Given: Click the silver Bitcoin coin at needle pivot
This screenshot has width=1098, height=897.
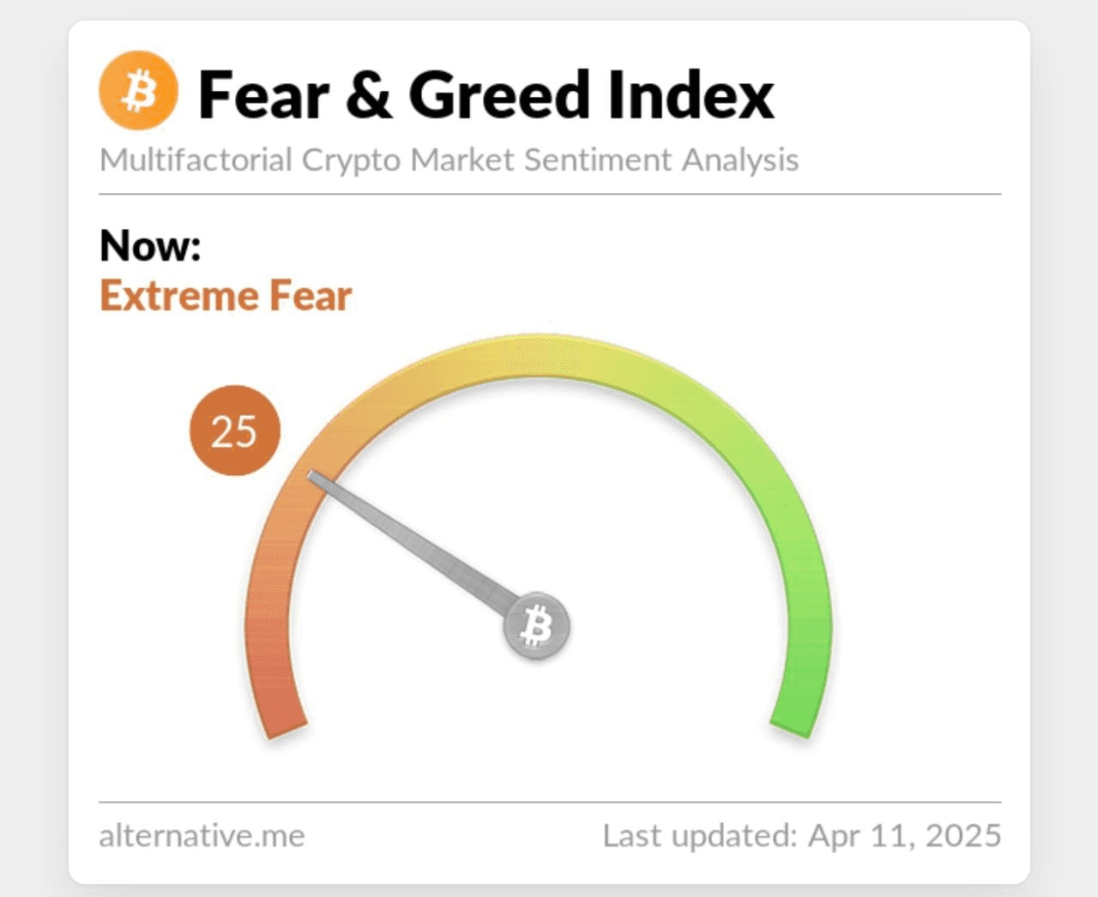Looking at the screenshot, I should (537, 625).
